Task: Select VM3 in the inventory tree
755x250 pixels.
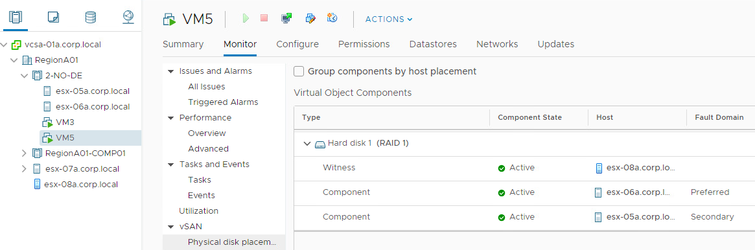Action: pos(65,122)
